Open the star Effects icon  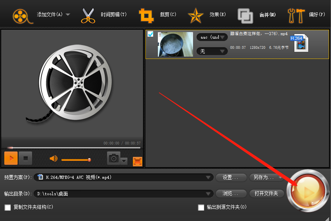tap(195, 16)
